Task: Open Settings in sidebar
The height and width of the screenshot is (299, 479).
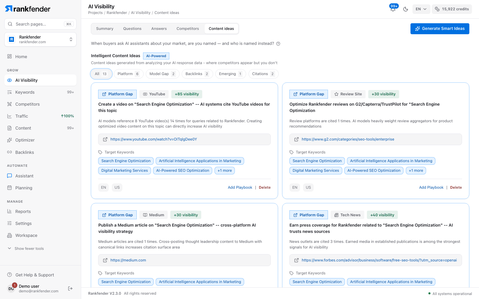Action: point(40,224)
